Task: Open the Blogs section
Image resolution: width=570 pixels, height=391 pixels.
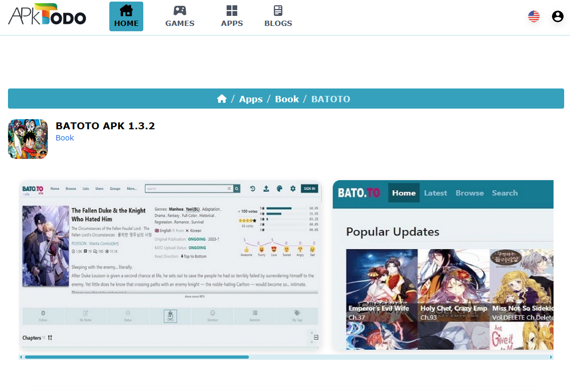Action: (278, 16)
